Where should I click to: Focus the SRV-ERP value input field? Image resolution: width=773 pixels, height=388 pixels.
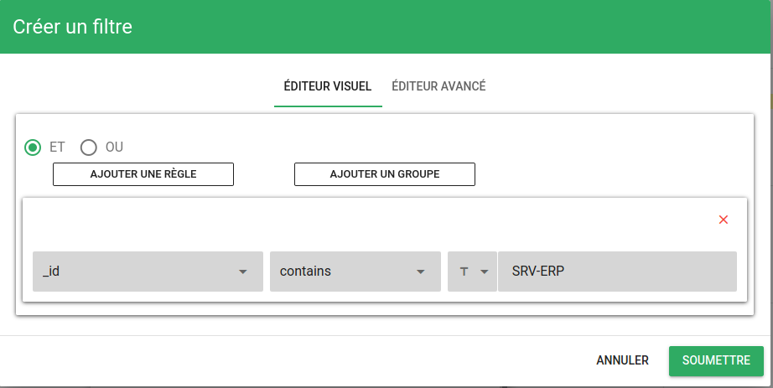tap(616, 272)
